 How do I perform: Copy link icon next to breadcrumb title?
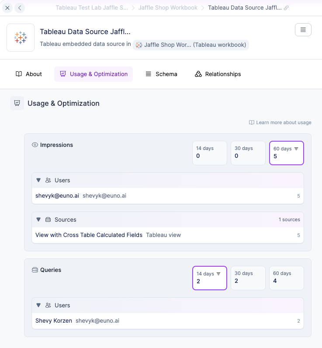pos(286,8)
